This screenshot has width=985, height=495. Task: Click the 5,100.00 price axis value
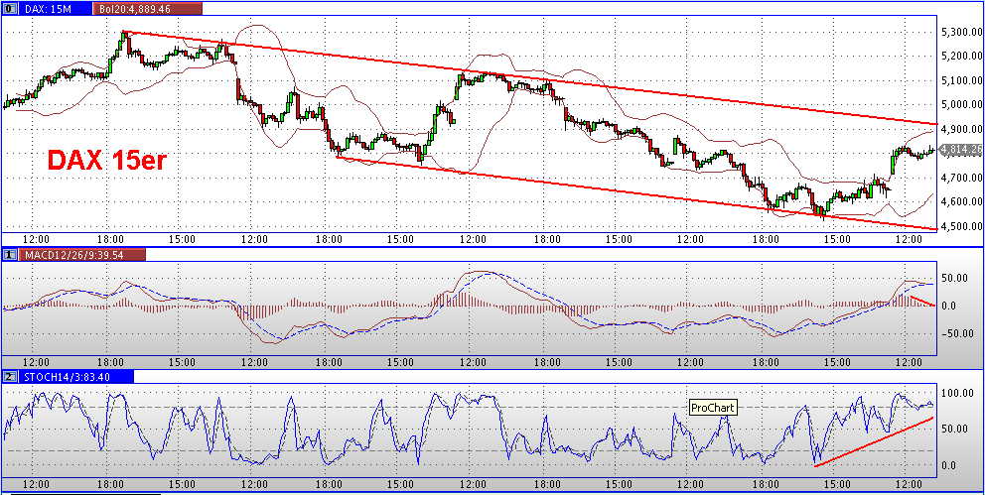pos(962,80)
